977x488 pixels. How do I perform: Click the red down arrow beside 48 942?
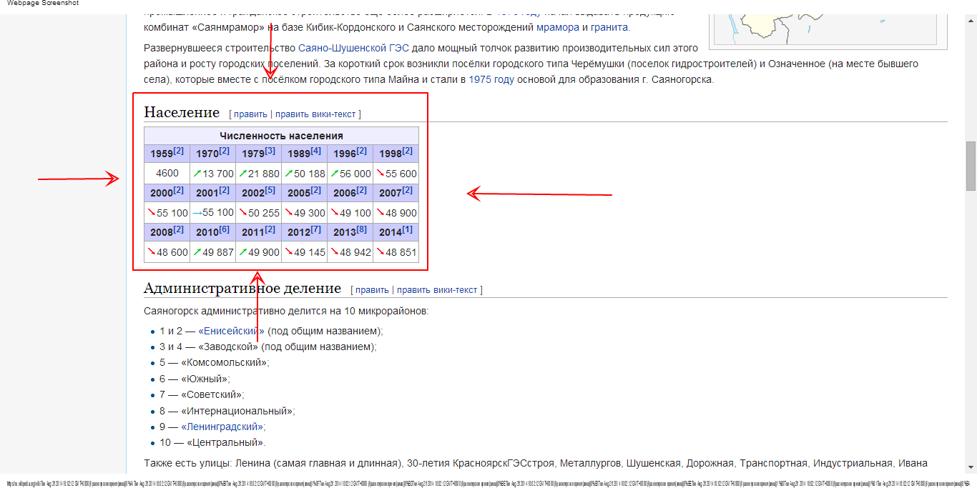click(x=334, y=252)
